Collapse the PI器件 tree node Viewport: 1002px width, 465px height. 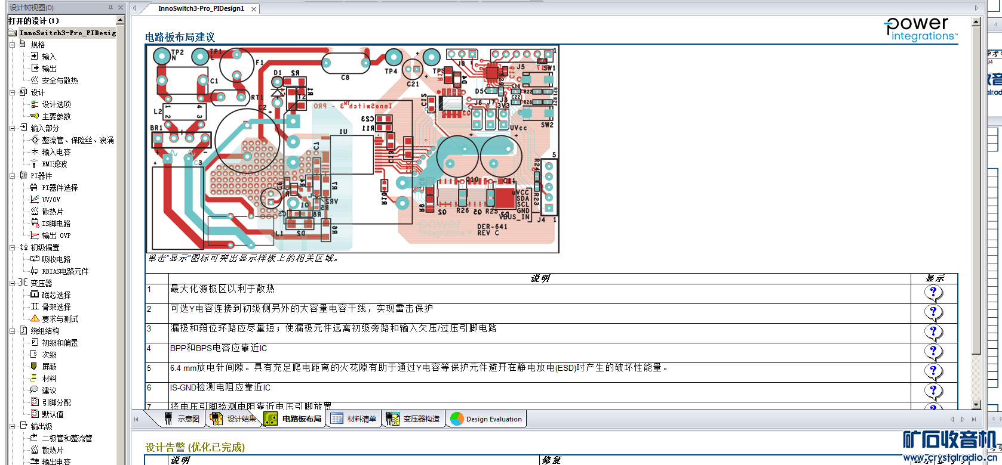[13, 175]
